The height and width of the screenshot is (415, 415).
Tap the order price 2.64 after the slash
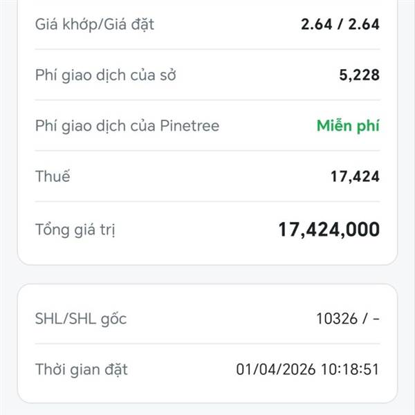pyautogui.click(x=364, y=25)
